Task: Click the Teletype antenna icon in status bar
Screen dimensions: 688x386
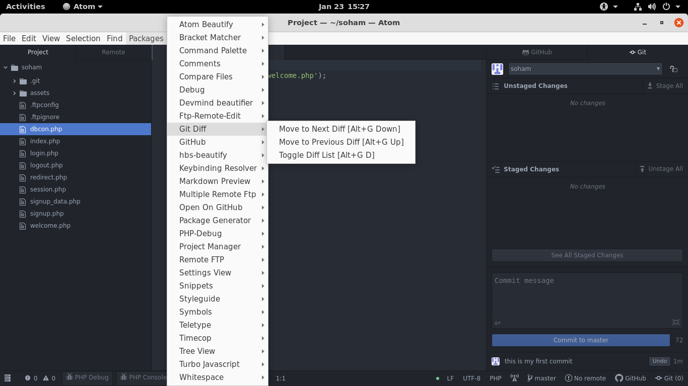Action: 514,378
